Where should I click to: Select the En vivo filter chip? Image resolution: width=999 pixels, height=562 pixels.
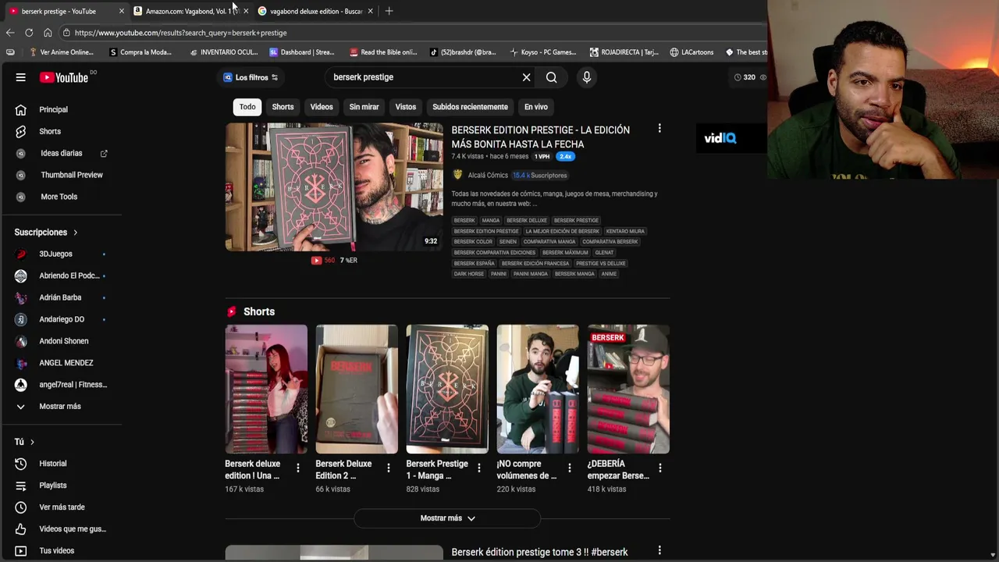[x=535, y=107]
